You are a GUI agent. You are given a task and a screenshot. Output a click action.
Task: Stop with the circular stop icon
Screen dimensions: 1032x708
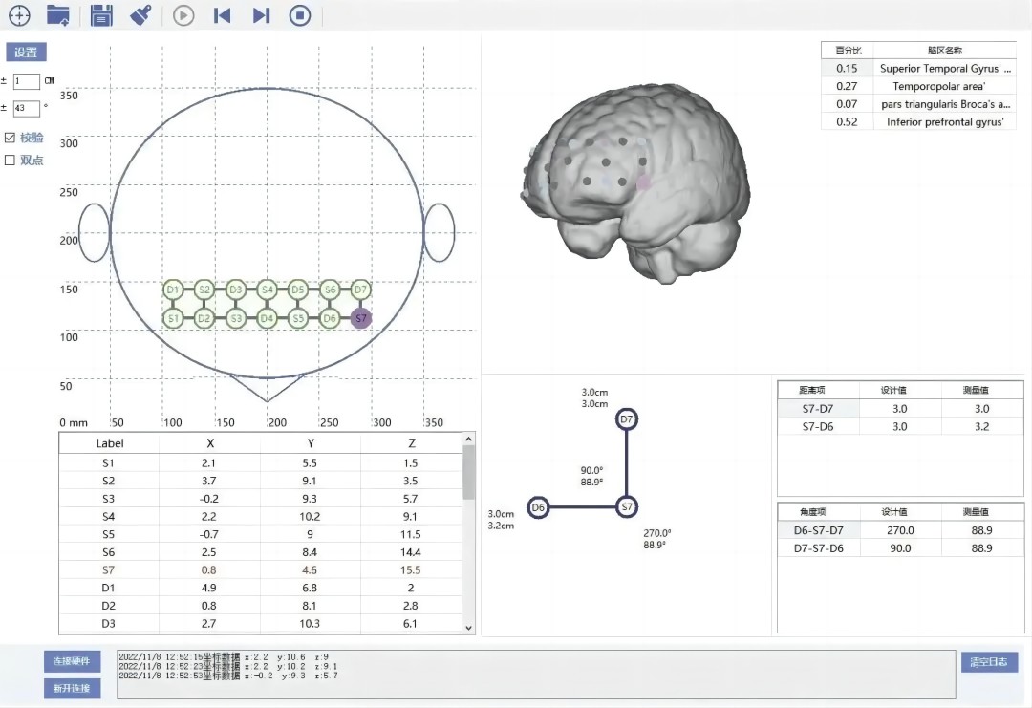point(300,15)
